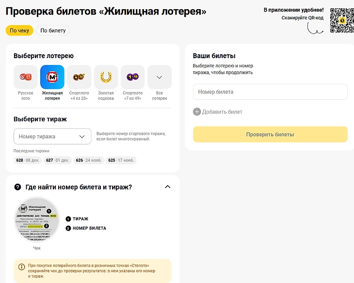The height and width of the screenshot is (283, 354).
Task: Switch to the По чеку tab
Action: pos(19,31)
